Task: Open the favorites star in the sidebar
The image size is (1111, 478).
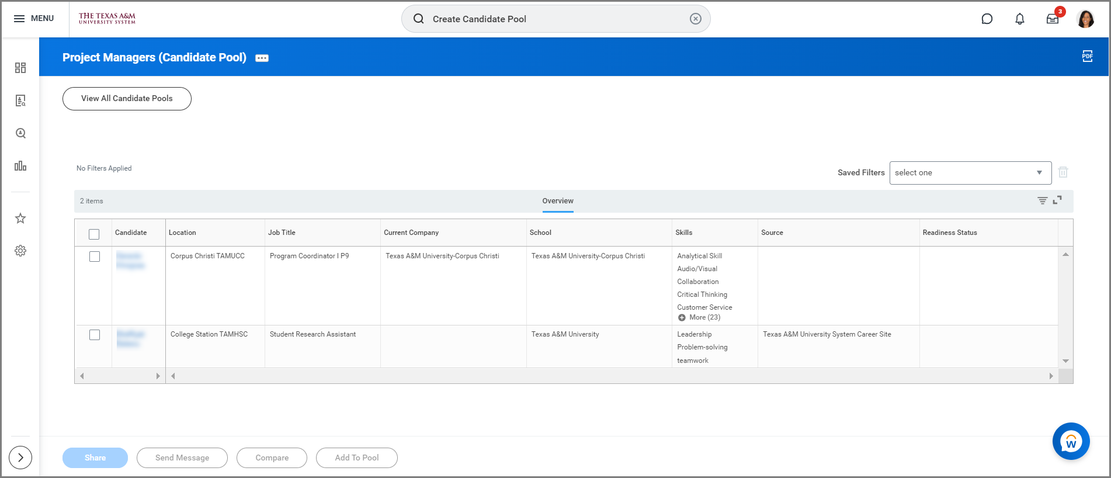Action: pos(20,219)
